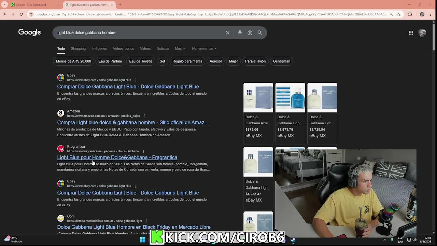Screen dimensions: 437x246
Task: Select the Videos cortos tab
Action: click(x=123, y=49)
